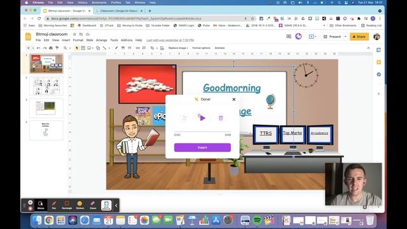The image size is (407, 229).
Task: Close the Done! dialog
Action: pyautogui.click(x=234, y=99)
